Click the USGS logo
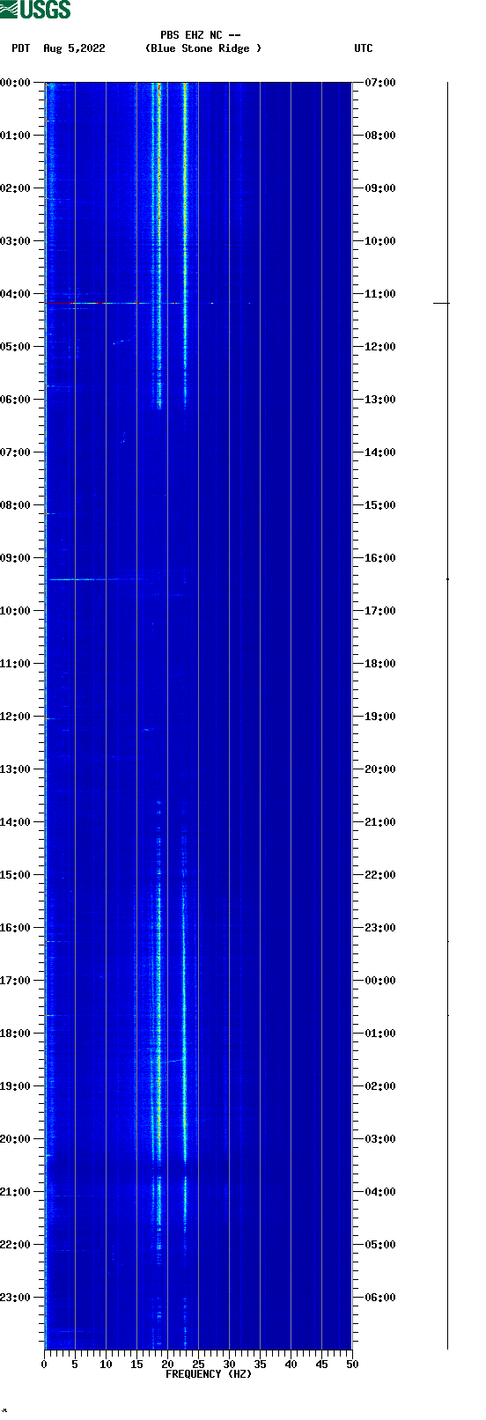 35,10
